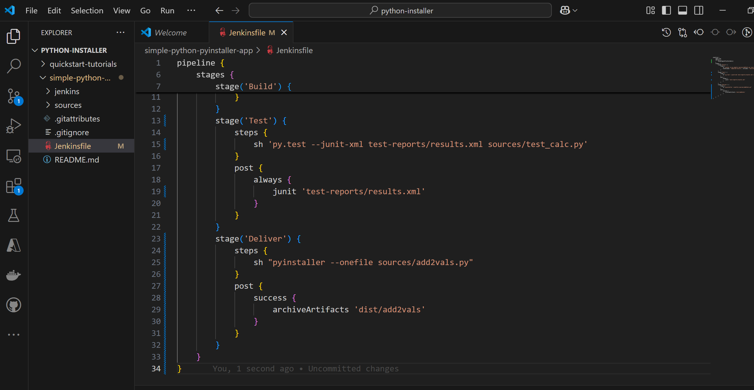Screen dimensions: 754x390
Task: Click the M modified badge beside Jenkinsfile
Action: 121,146
